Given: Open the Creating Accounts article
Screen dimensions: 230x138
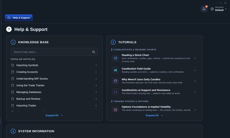Looking at the screenshot, I should [x=54, y=72].
